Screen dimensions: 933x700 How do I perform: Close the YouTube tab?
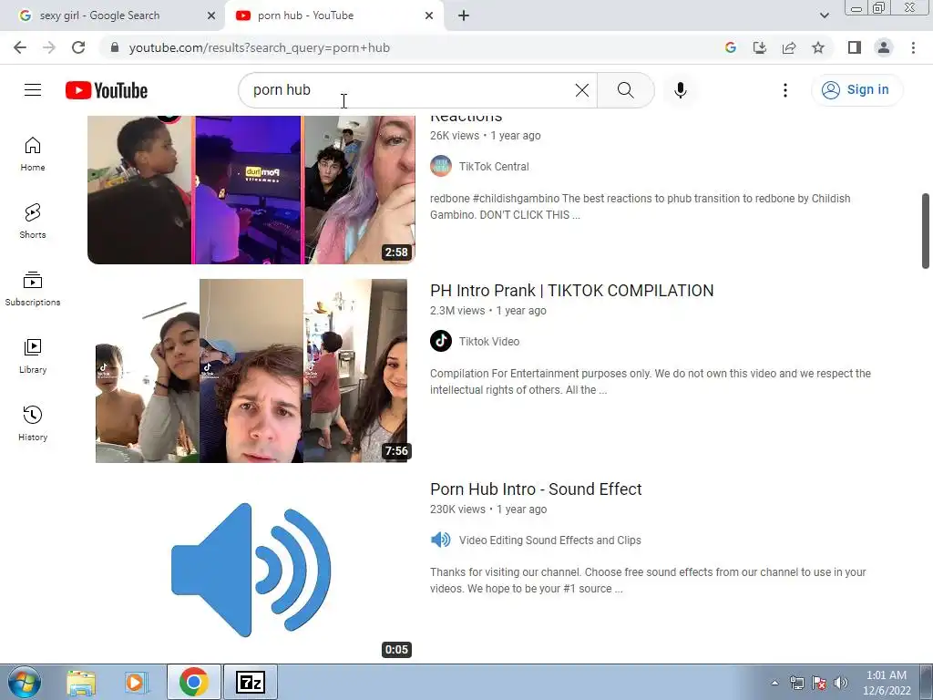(429, 15)
